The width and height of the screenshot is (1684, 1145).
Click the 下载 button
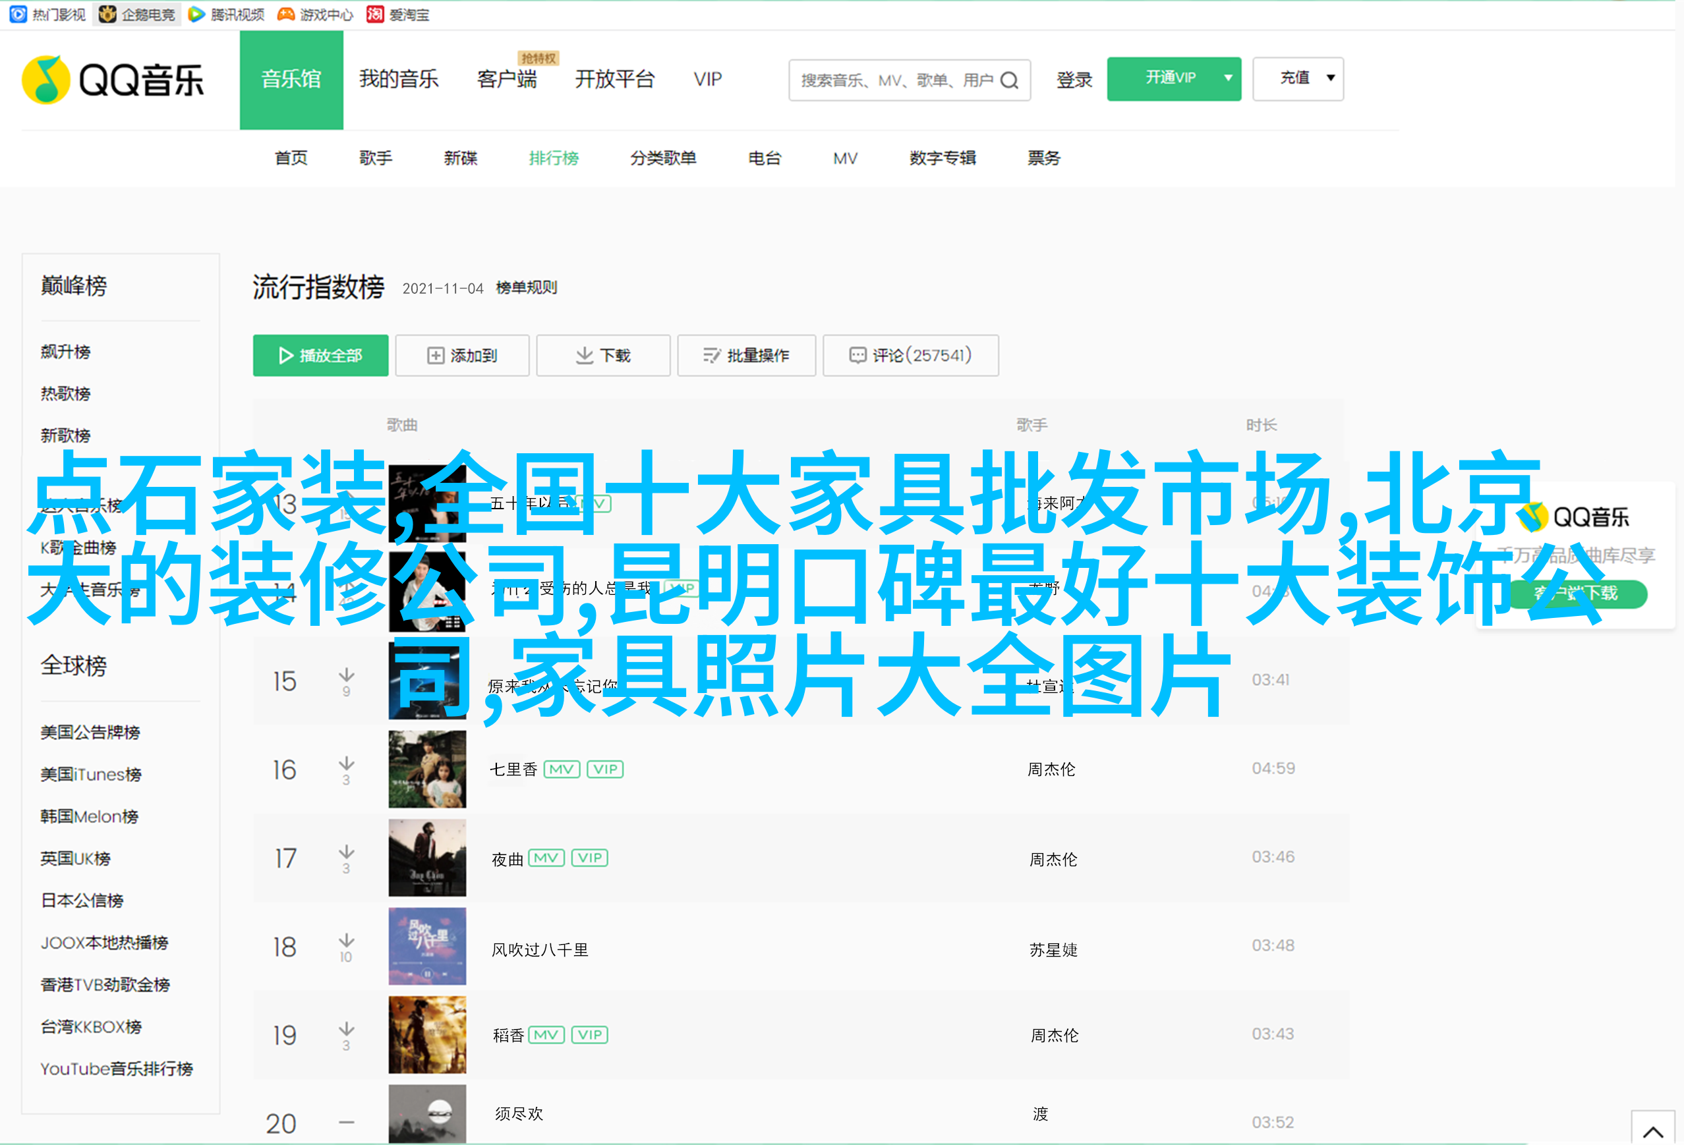coord(603,356)
